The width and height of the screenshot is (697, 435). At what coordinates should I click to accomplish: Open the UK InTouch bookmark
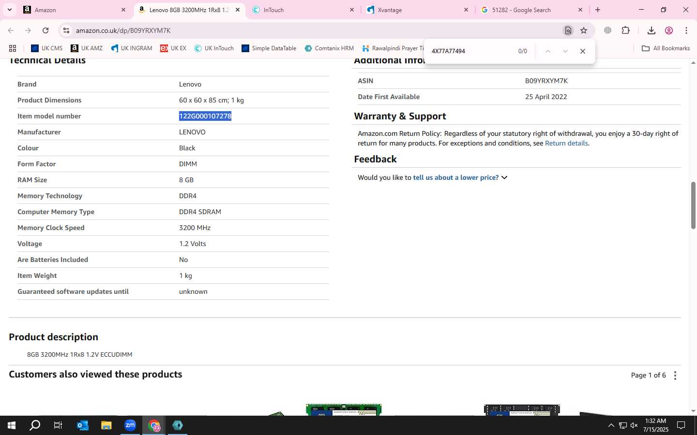[214, 48]
